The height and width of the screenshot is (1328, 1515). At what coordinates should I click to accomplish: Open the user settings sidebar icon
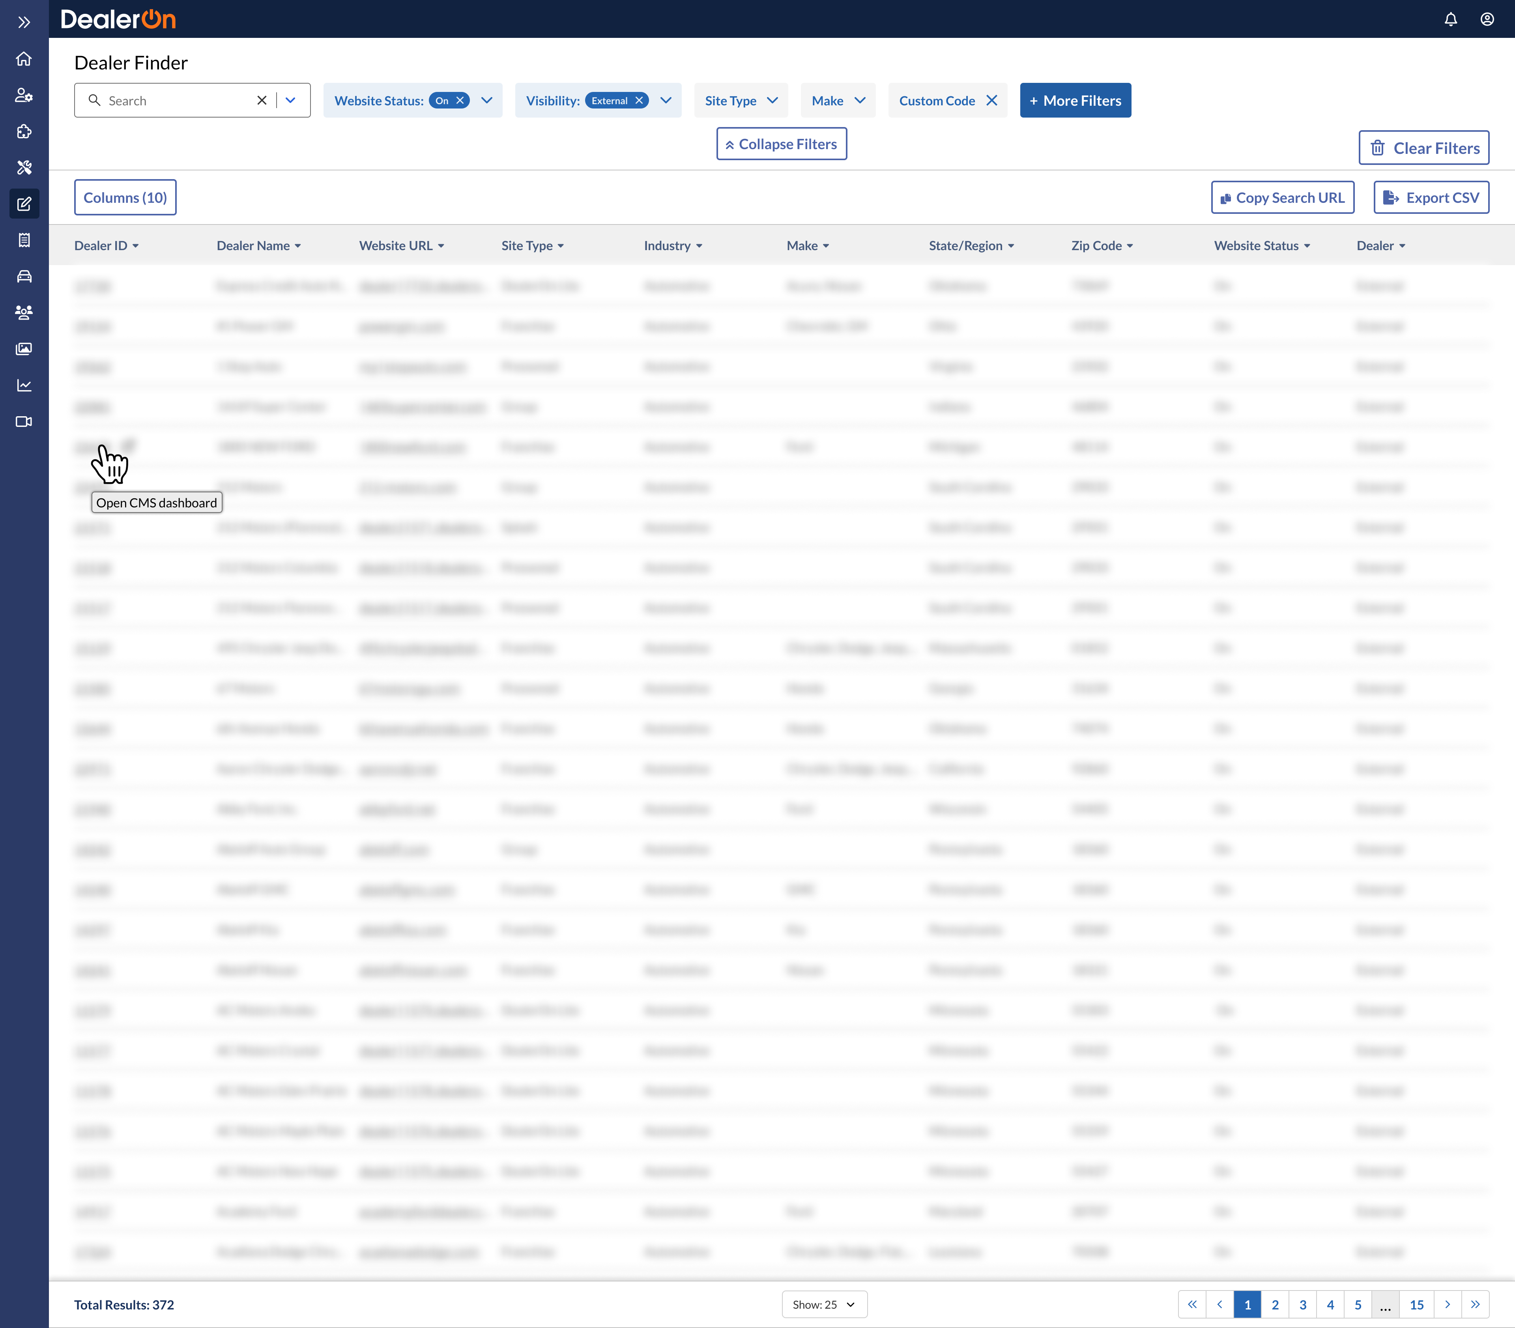click(x=24, y=95)
